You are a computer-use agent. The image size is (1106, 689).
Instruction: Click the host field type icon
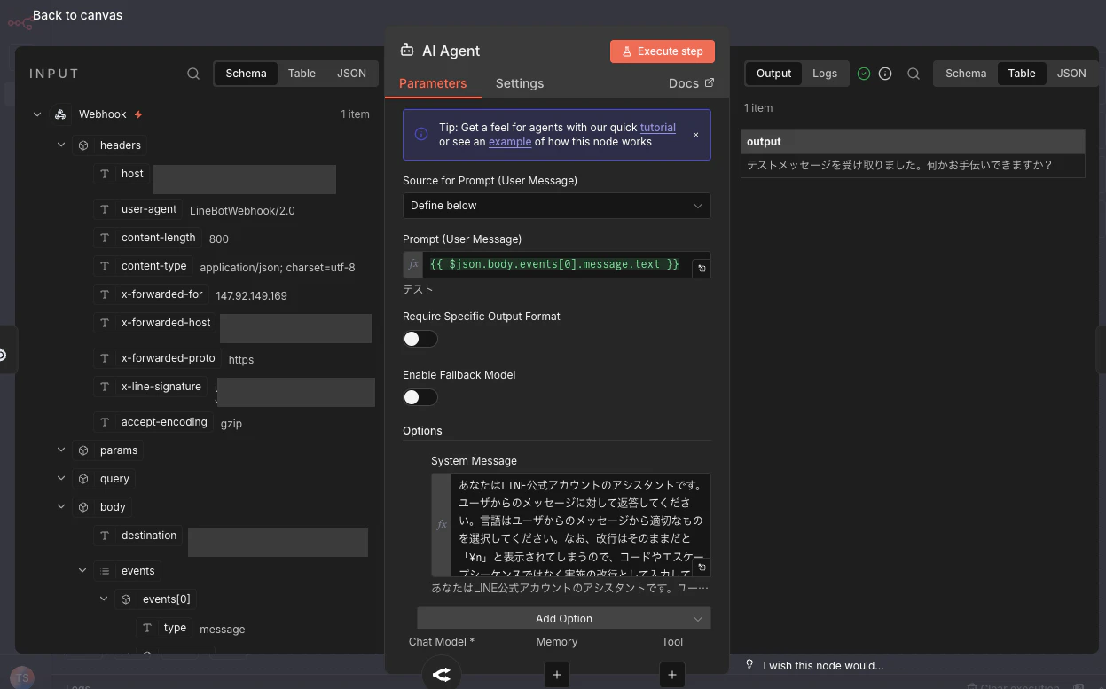coord(105,174)
